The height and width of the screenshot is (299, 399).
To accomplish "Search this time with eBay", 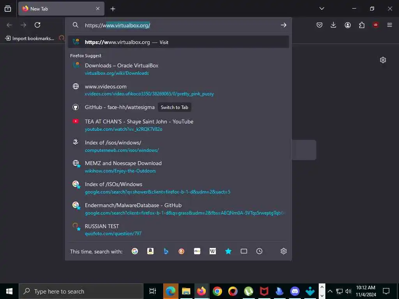I will [197, 251].
